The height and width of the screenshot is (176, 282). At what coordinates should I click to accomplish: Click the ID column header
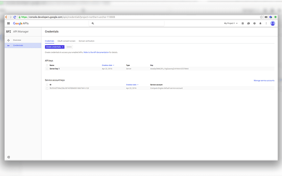pyautogui.click(x=50, y=85)
